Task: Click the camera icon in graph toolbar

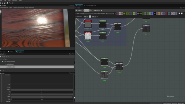Action: tap(80, 10)
